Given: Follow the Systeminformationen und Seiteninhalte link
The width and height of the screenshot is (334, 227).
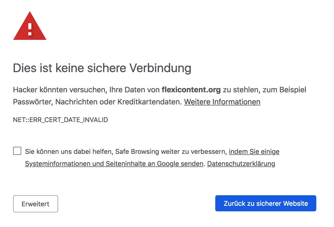Looking at the screenshot, I should coord(114,164).
